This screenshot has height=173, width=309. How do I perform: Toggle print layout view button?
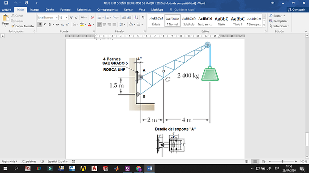pyautogui.click(x=255, y=161)
